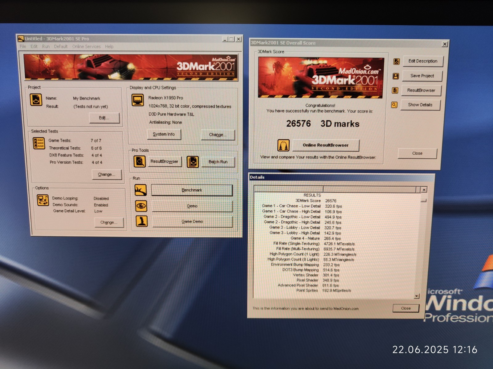Click the 3DMark2001 banner in main window
The image size is (493, 369).
coord(131,67)
